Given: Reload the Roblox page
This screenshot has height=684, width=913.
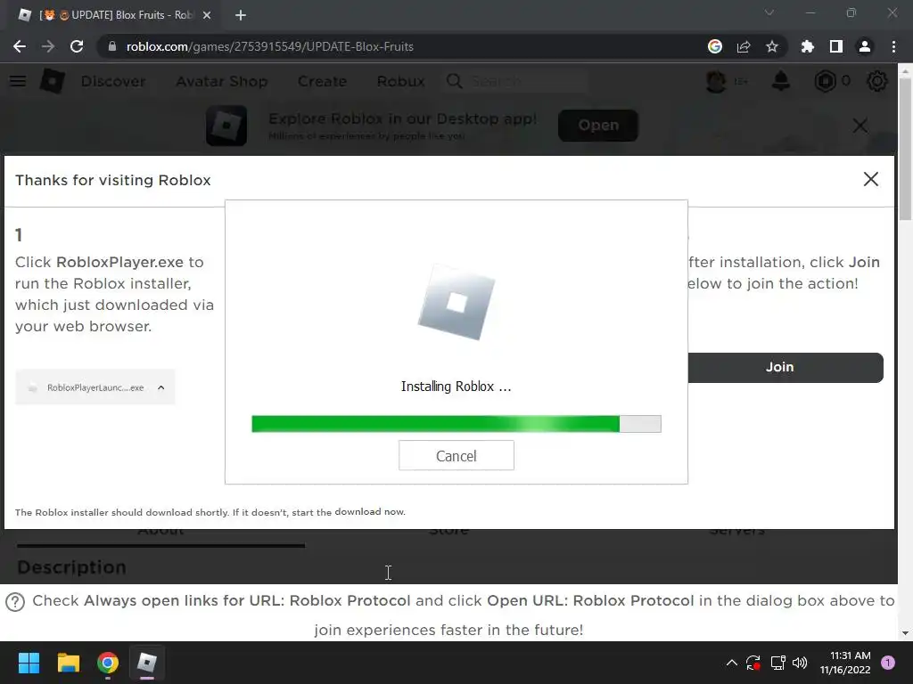Looking at the screenshot, I should coord(77,46).
